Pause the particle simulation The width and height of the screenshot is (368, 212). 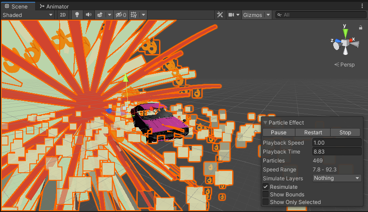click(x=278, y=132)
